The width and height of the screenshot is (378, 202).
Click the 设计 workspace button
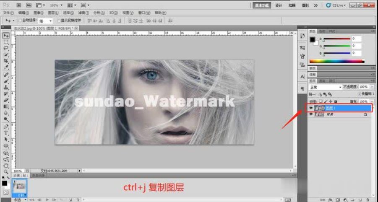coord(279,5)
